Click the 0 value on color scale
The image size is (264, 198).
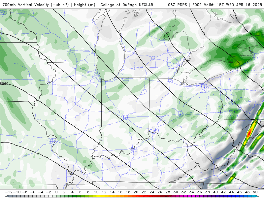56,192
